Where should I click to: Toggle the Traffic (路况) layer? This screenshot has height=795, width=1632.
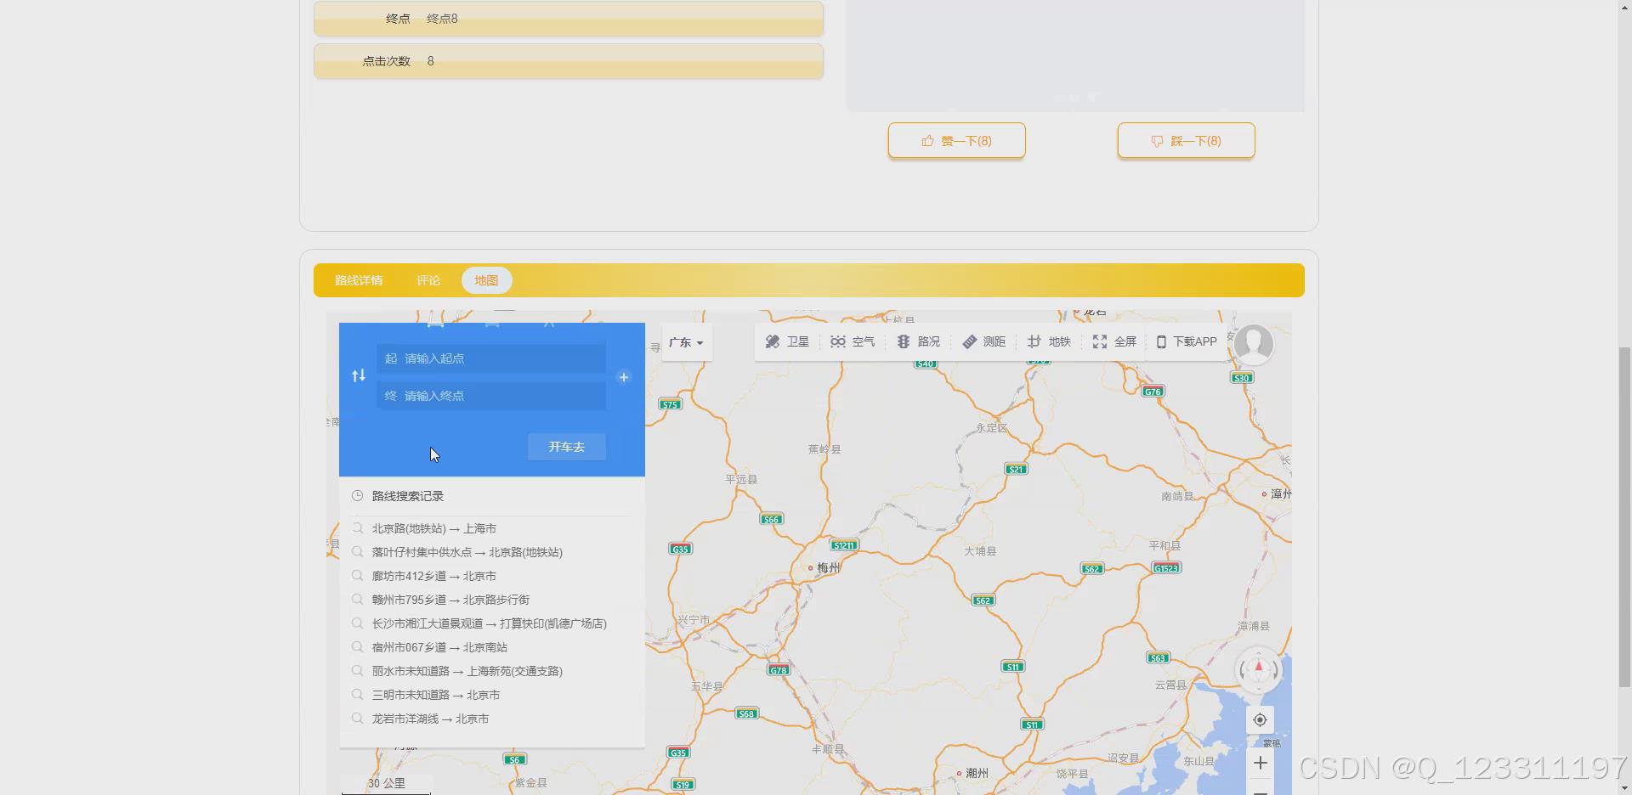coord(918,341)
